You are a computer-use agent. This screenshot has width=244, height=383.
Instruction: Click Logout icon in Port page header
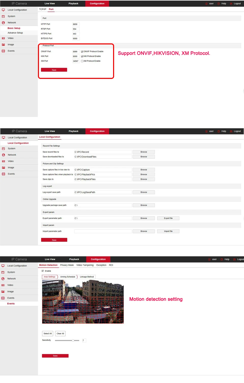[231, 4]
